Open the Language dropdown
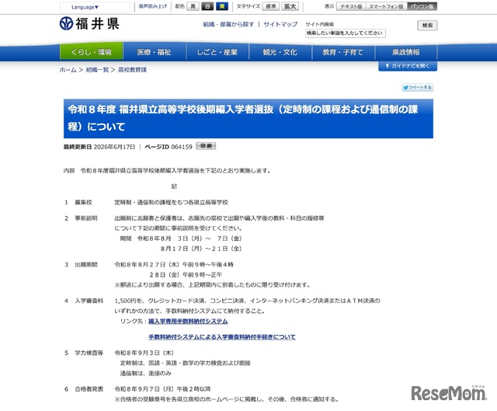Screen dimensions: 497x411 point(95,7)
